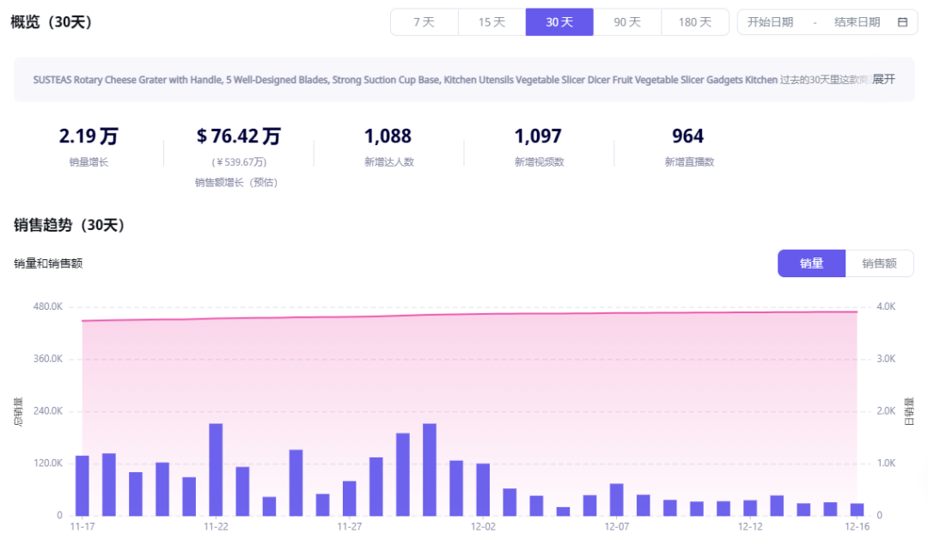Image resolution: width=928 pixels, height=539 pixels.
Task: Select the 15天 time range tab
Action: coord(491,22)
